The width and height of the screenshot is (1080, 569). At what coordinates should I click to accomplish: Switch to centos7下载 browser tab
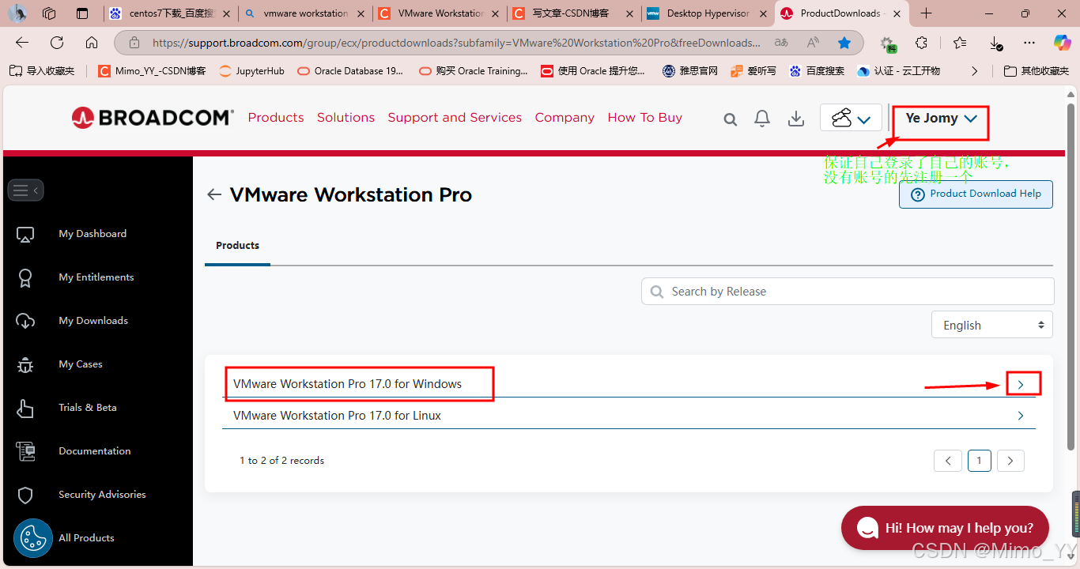pos(170,13)
